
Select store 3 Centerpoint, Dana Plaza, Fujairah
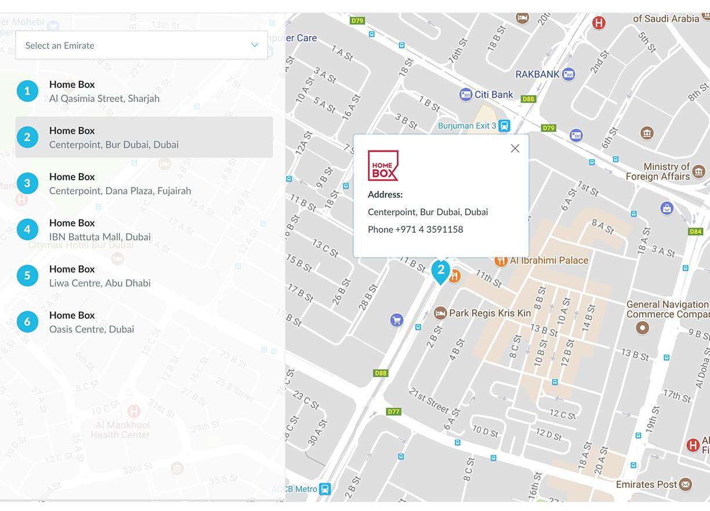pyautogui.click(x=144, y=183)
